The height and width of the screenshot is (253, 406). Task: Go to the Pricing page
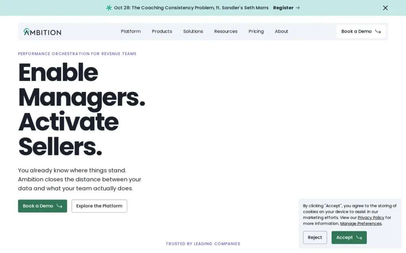[x=256, y=31]
